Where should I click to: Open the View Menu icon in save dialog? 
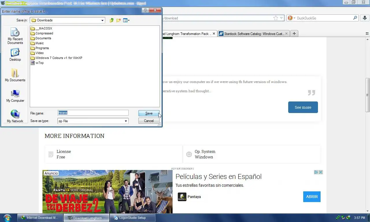pyautogui.click(x=126, y=20)
